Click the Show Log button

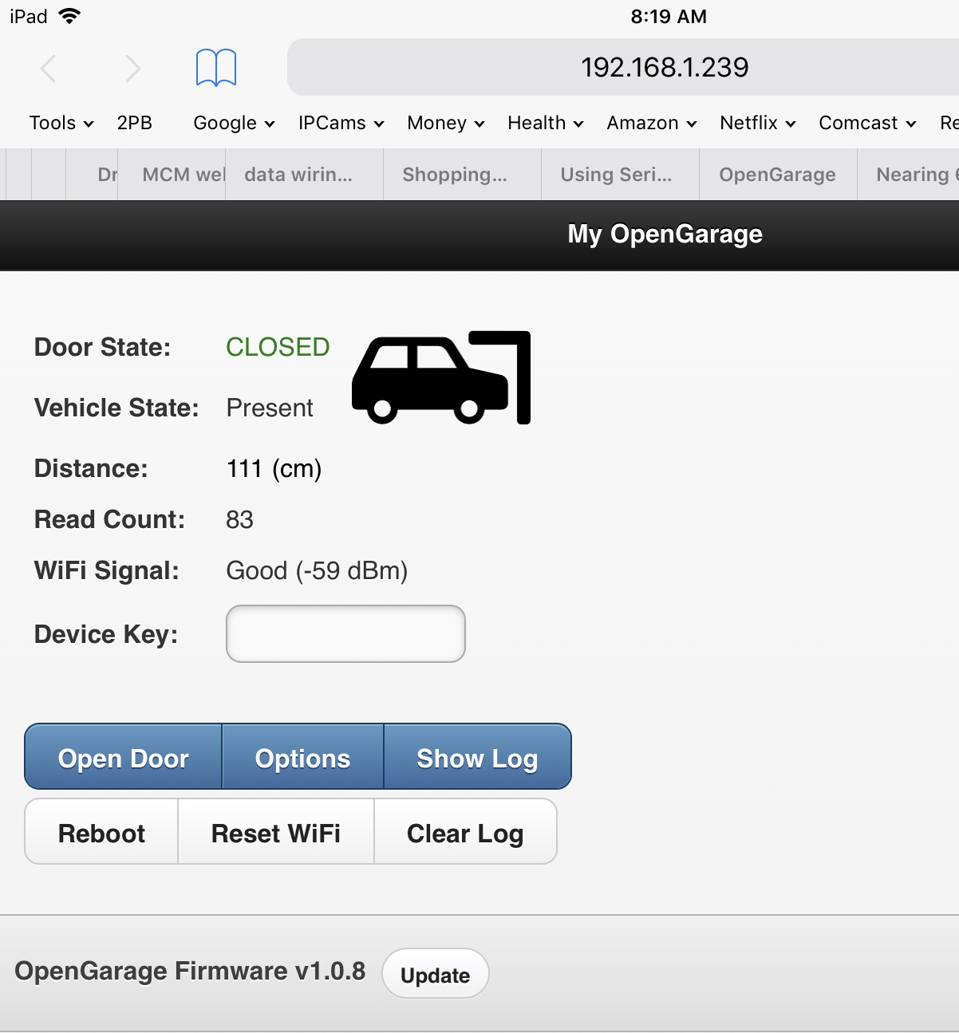tap(477, 758)
